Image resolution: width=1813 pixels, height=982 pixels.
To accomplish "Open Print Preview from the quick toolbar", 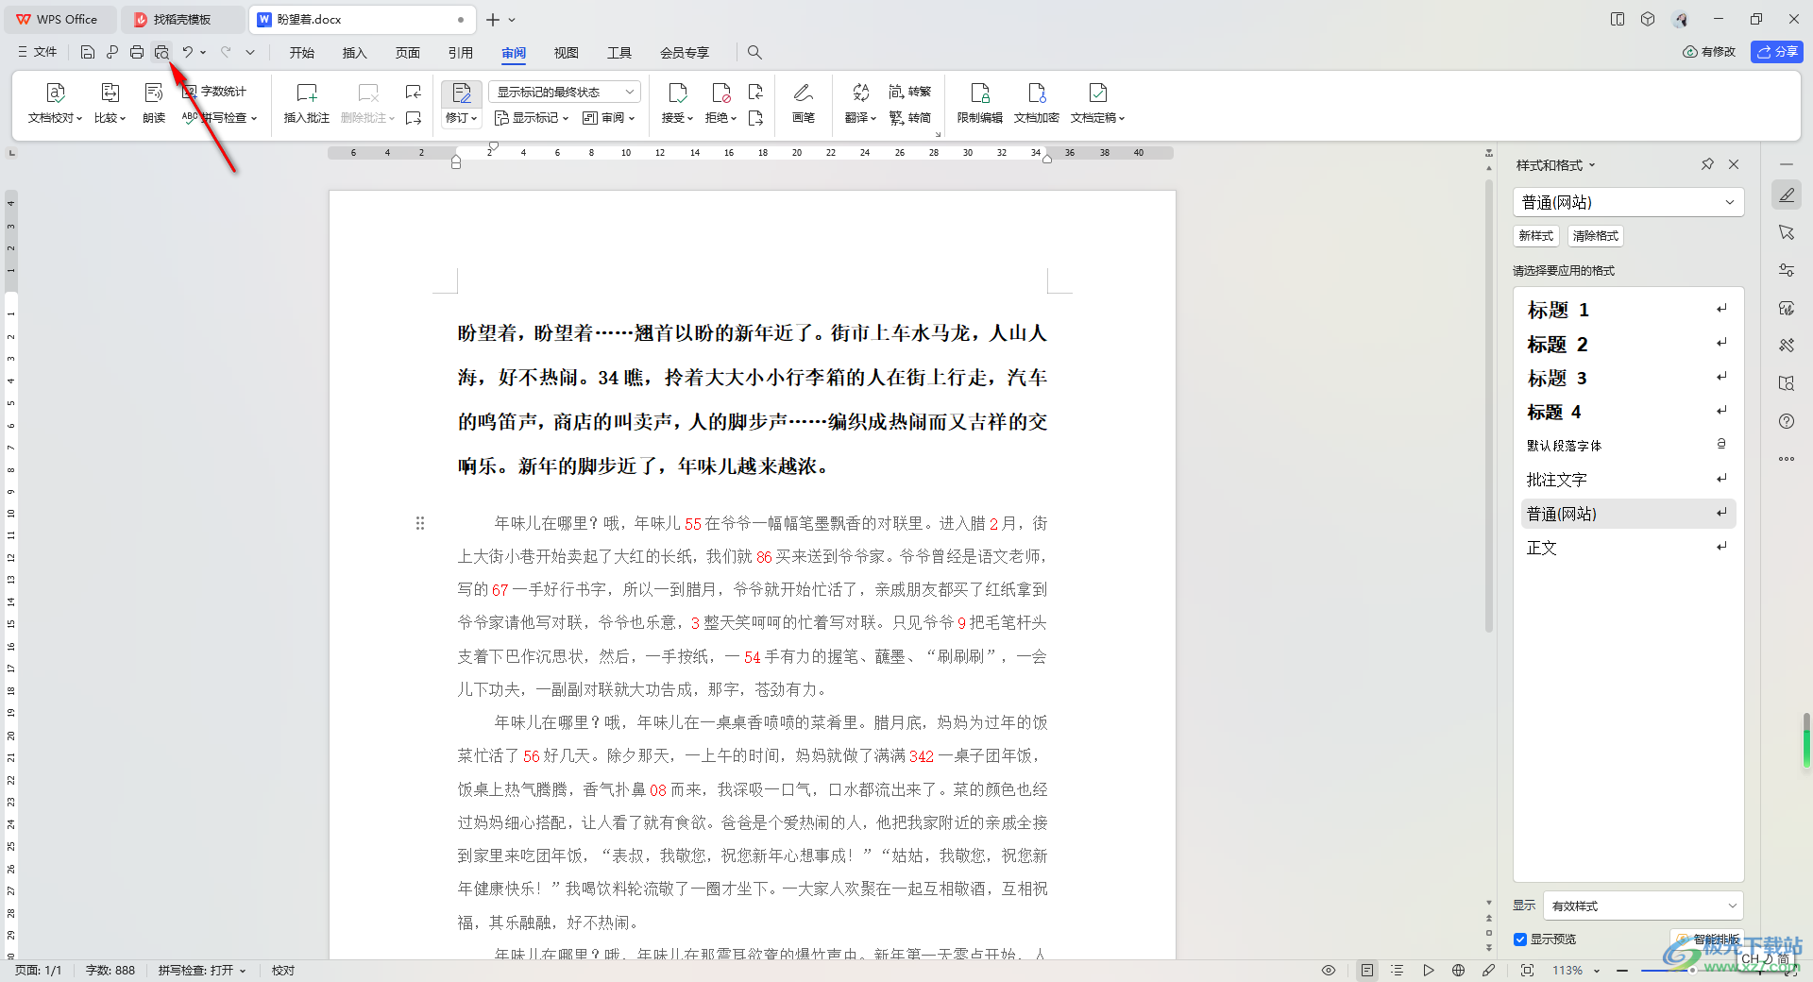I will [x=161, y=53].
